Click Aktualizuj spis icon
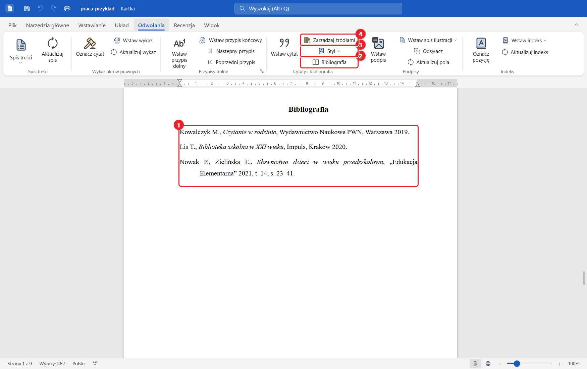 point(52,43)
